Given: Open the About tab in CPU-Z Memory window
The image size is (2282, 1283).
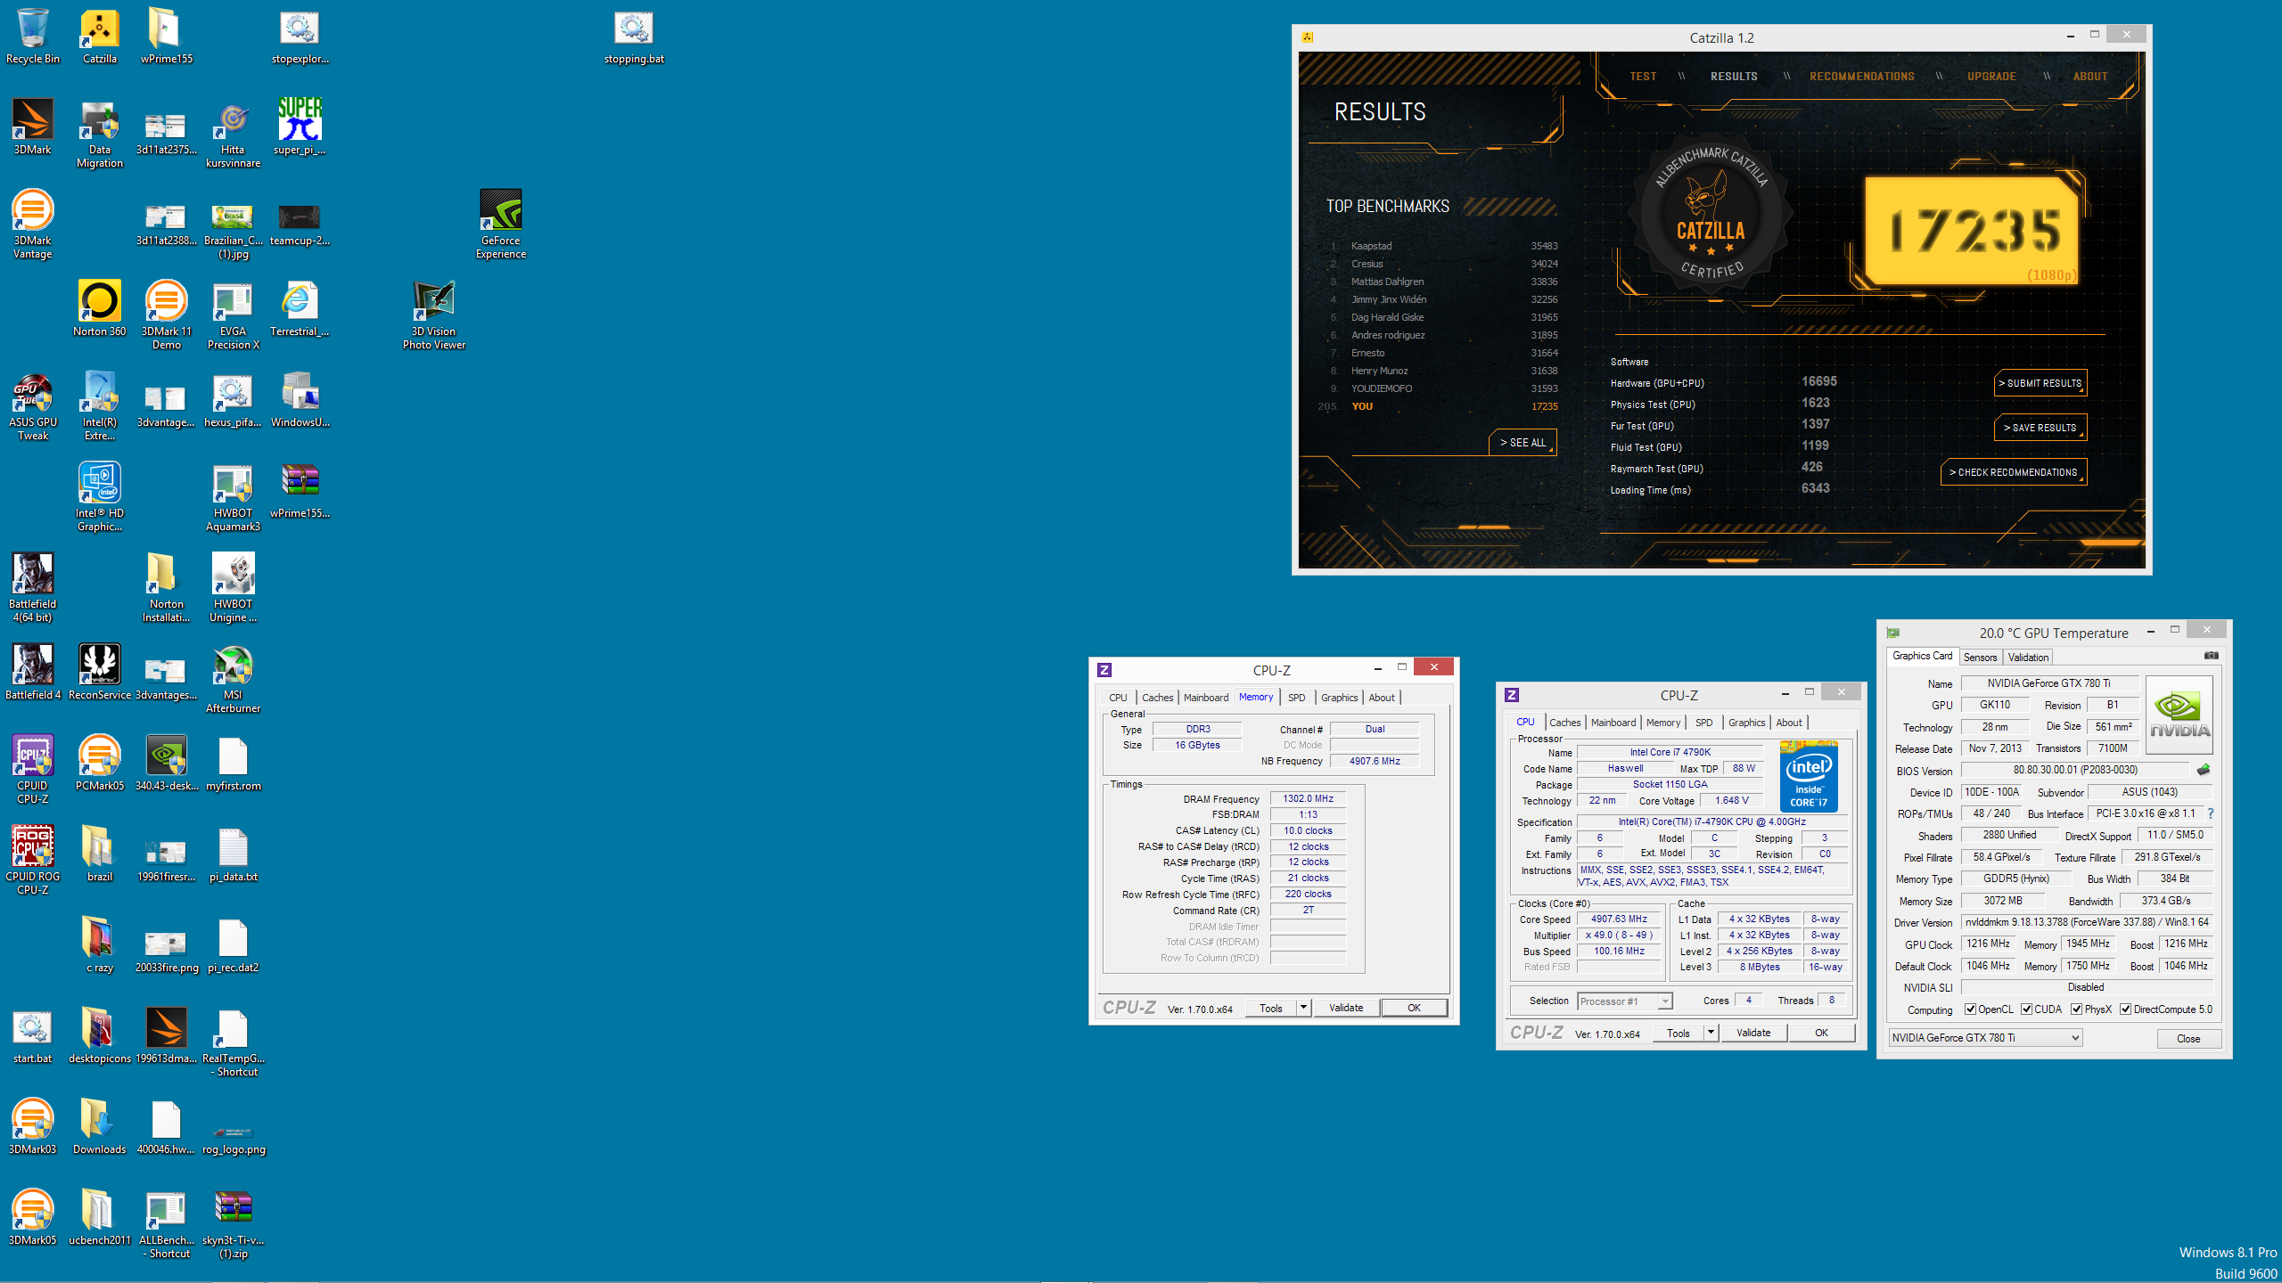Looking at the screenshot, I should coord(1382,698).
